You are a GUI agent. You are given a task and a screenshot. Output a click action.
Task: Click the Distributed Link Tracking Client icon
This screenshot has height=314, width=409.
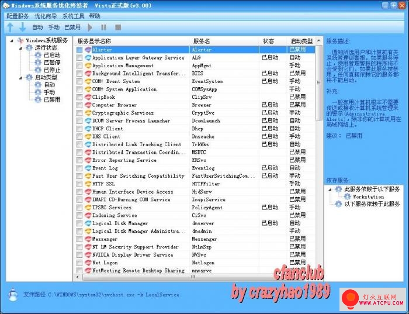(88, 144)
